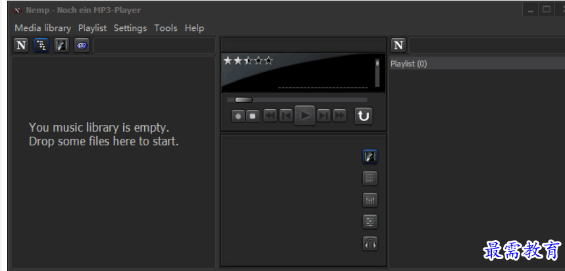Select the cover flow icon in library toolbar
Image resolution: width=565 pixels, height=271 pixels.
[x=62, y=45]
